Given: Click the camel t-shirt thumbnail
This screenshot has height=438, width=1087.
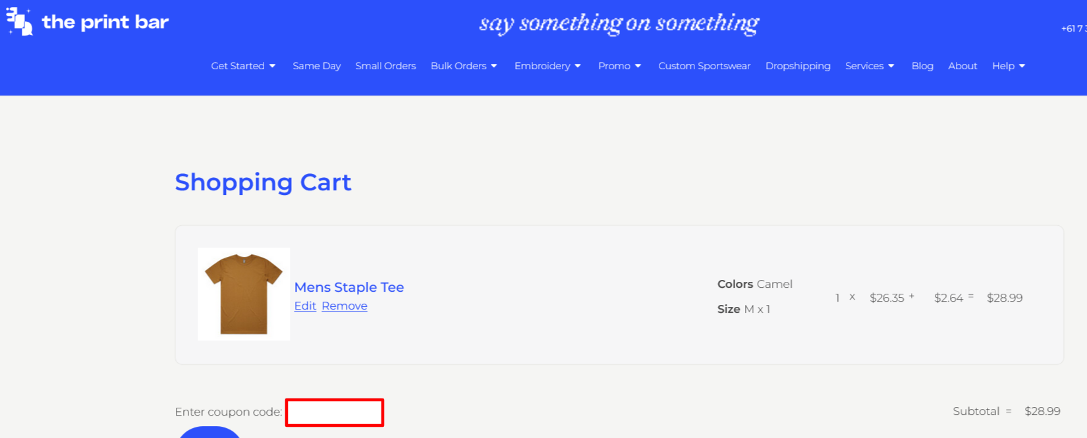Looking at the screenshot, I should [x=244, y=294].
